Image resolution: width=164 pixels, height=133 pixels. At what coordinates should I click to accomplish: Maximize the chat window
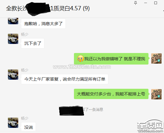(x=156, y=3)
